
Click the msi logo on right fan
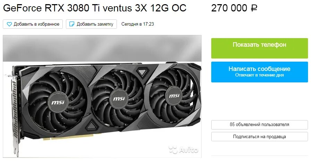(x=174, y=96)
